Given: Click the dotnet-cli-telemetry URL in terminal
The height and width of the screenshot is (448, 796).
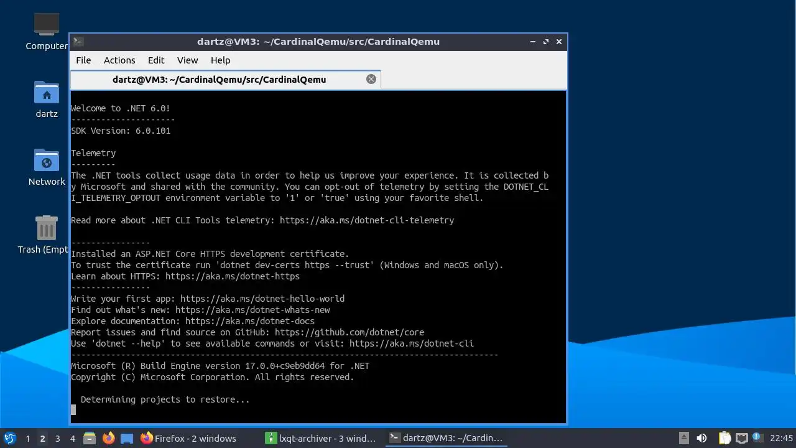Looking at the screenshot, I should click(x=367, y=220).
